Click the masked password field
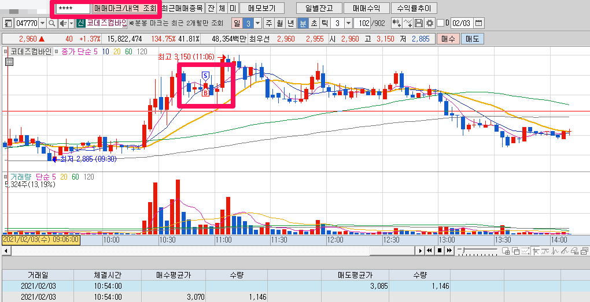 pyautogui.click(x=73, y=8)
